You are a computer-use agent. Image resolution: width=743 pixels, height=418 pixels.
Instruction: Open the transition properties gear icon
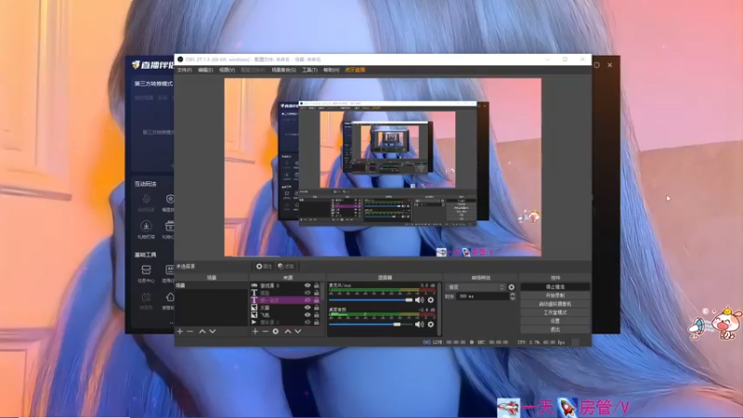[x=512, y=287]
